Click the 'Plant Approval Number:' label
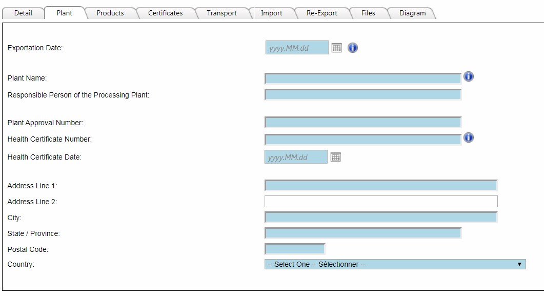 click(x=45, y=123)
